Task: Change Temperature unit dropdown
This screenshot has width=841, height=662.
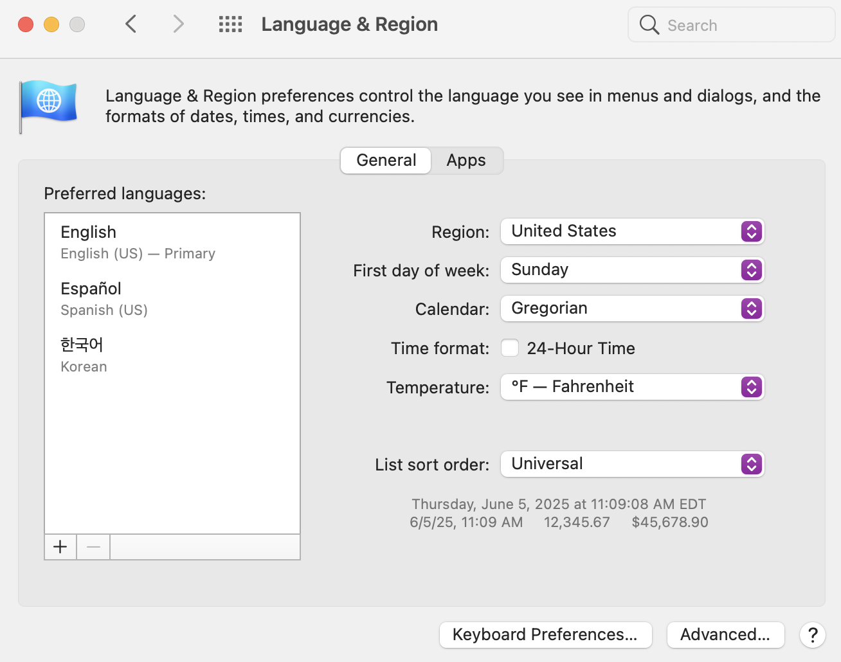Action: (632, 387)
